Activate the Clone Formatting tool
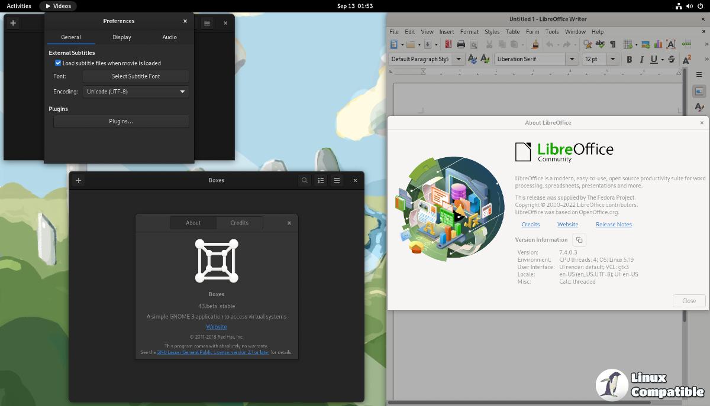Image resolution: width=710 pixels, height=406 pixels. 536,44
